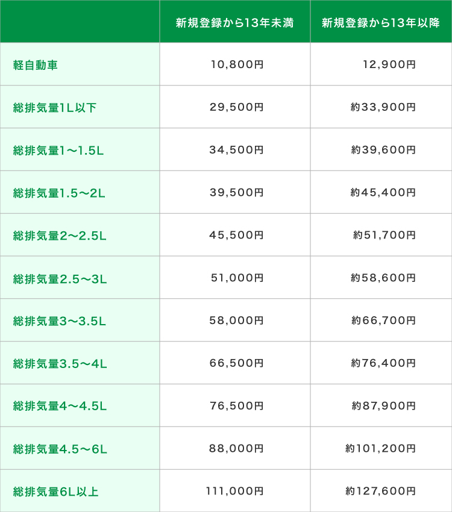Click the 約58,600円 cell
The height and width of the screenshot is (512, 452).
383,278
